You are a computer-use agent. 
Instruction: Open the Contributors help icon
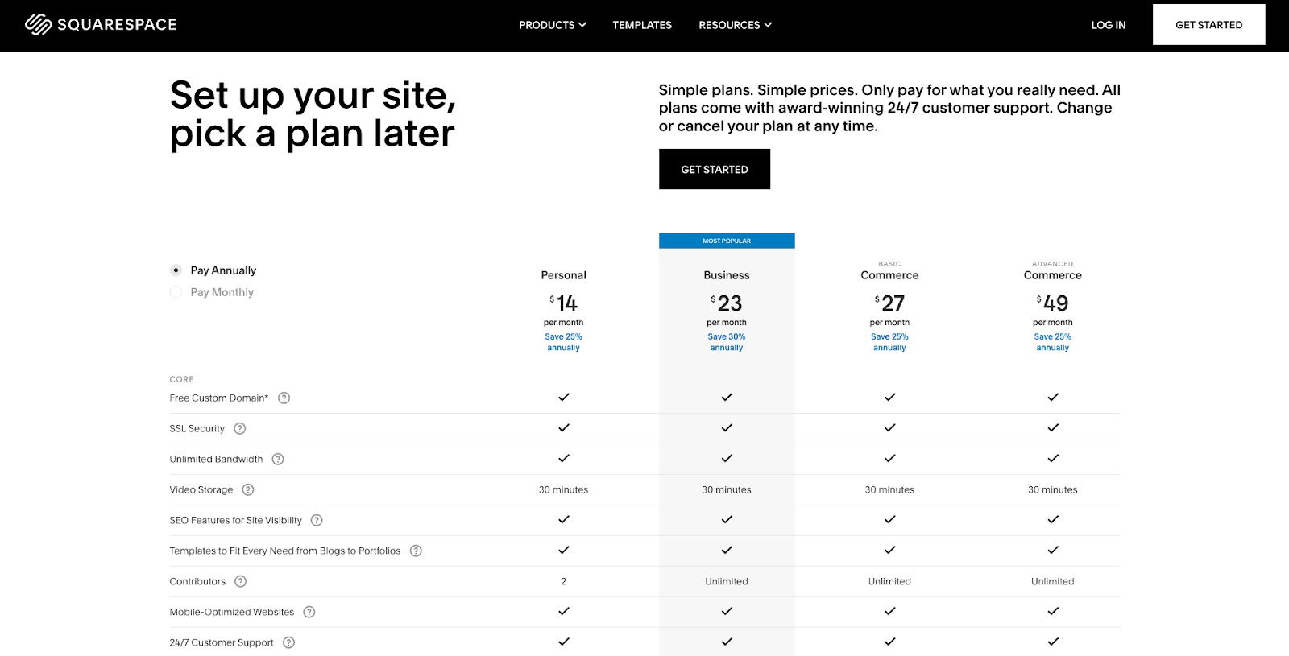240,581
